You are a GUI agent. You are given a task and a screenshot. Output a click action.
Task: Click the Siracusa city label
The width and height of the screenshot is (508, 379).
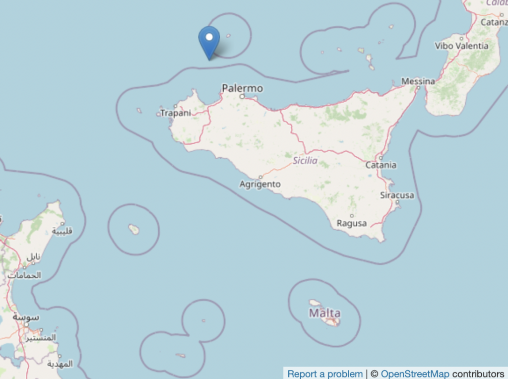(x=397, y=195)
